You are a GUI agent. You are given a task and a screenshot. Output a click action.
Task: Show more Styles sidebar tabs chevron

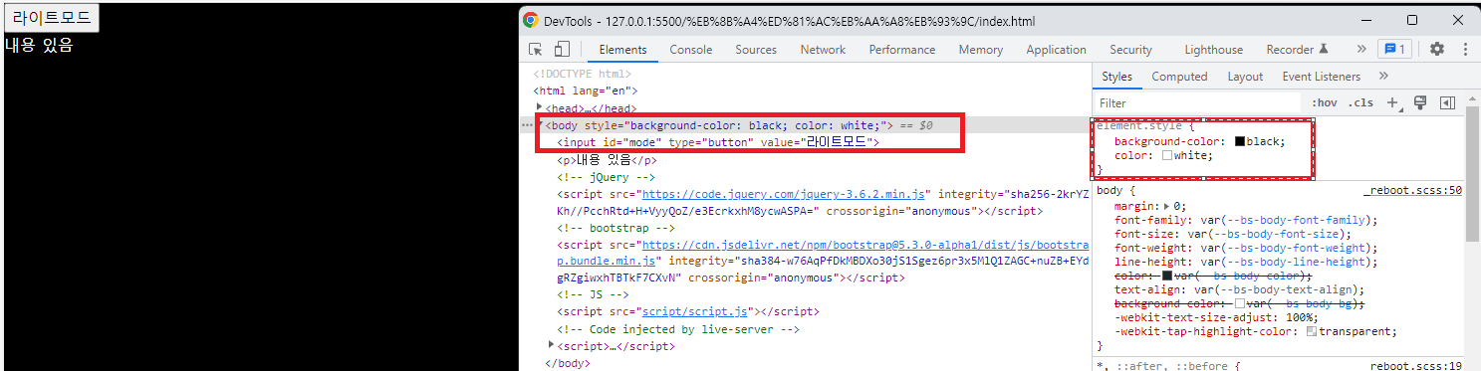click(1383, 76)
